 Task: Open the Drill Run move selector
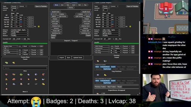point(10,50)
